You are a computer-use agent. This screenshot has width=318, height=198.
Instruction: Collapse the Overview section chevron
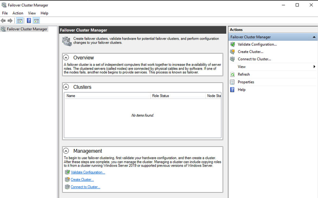pyautogui.click(x=66, y=58)
